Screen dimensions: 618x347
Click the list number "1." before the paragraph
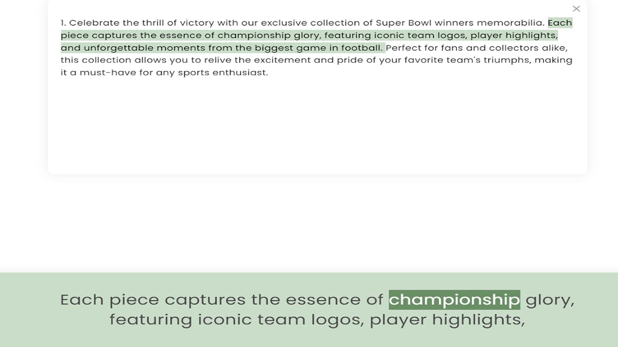[x=63, y=23]
